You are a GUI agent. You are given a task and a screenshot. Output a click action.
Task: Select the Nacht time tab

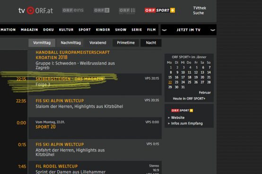click(151, 43)
